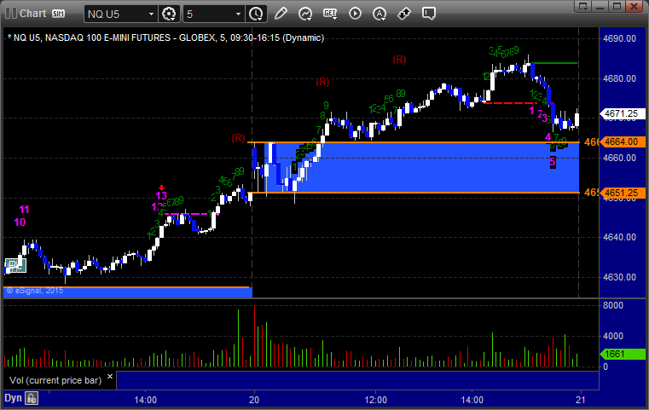Click the window grip handle beside Chart
The image size is (649, 410).
(11, 14)
